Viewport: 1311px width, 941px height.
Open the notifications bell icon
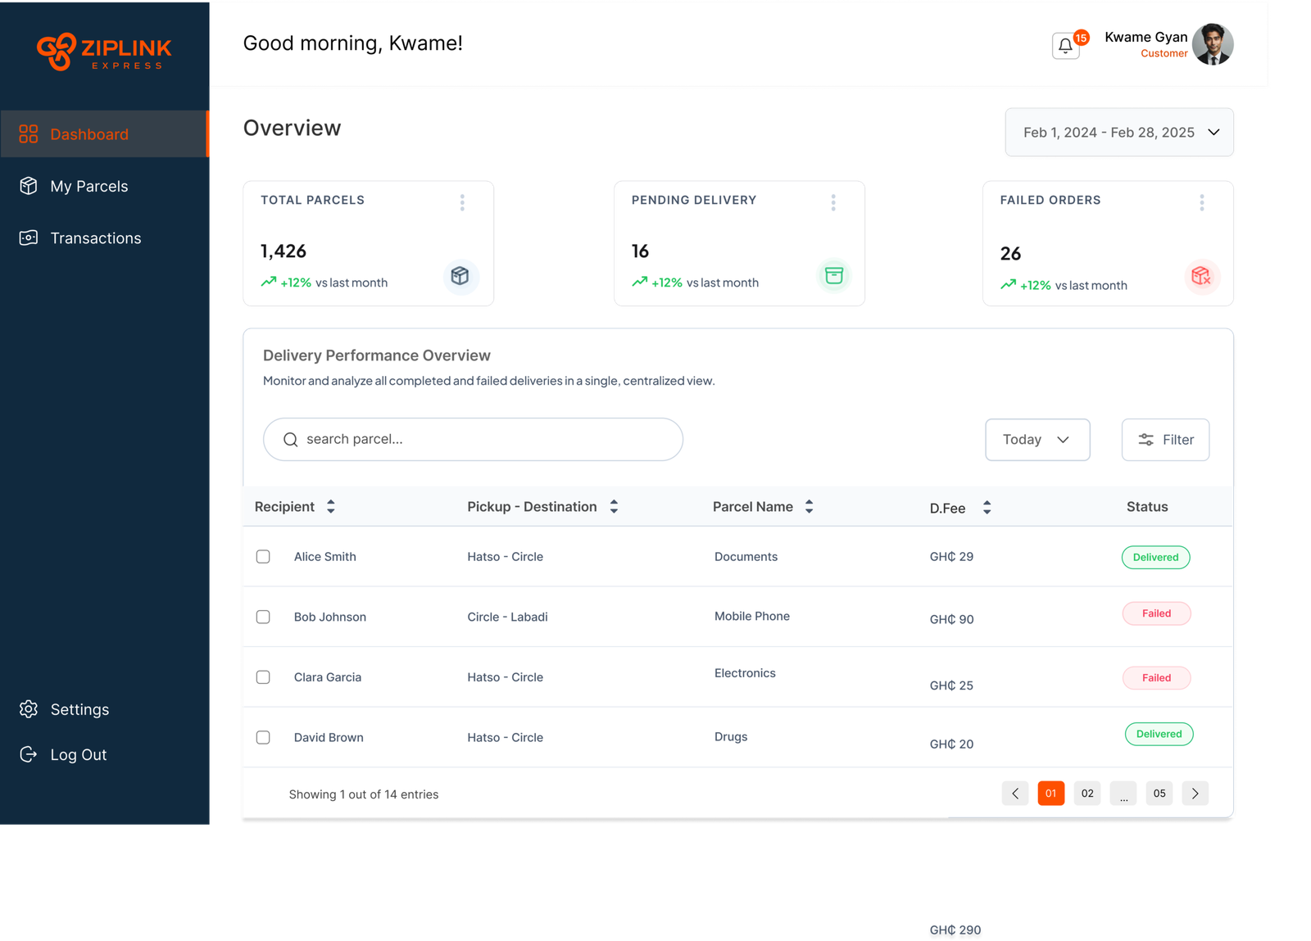click(1065, 46)
